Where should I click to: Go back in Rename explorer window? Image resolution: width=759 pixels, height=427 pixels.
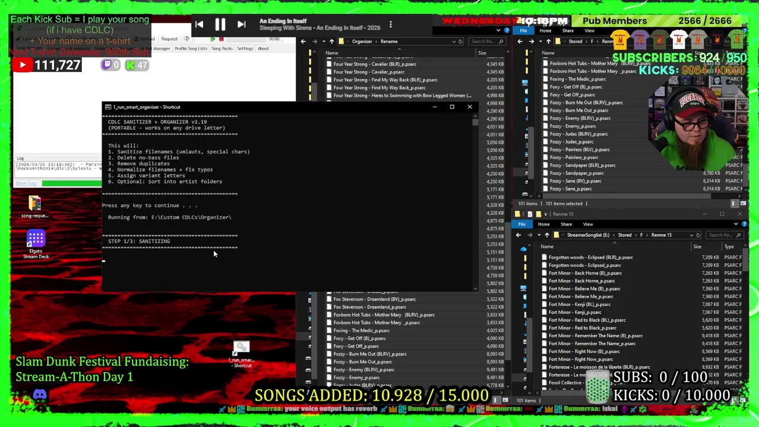[304, 42]
